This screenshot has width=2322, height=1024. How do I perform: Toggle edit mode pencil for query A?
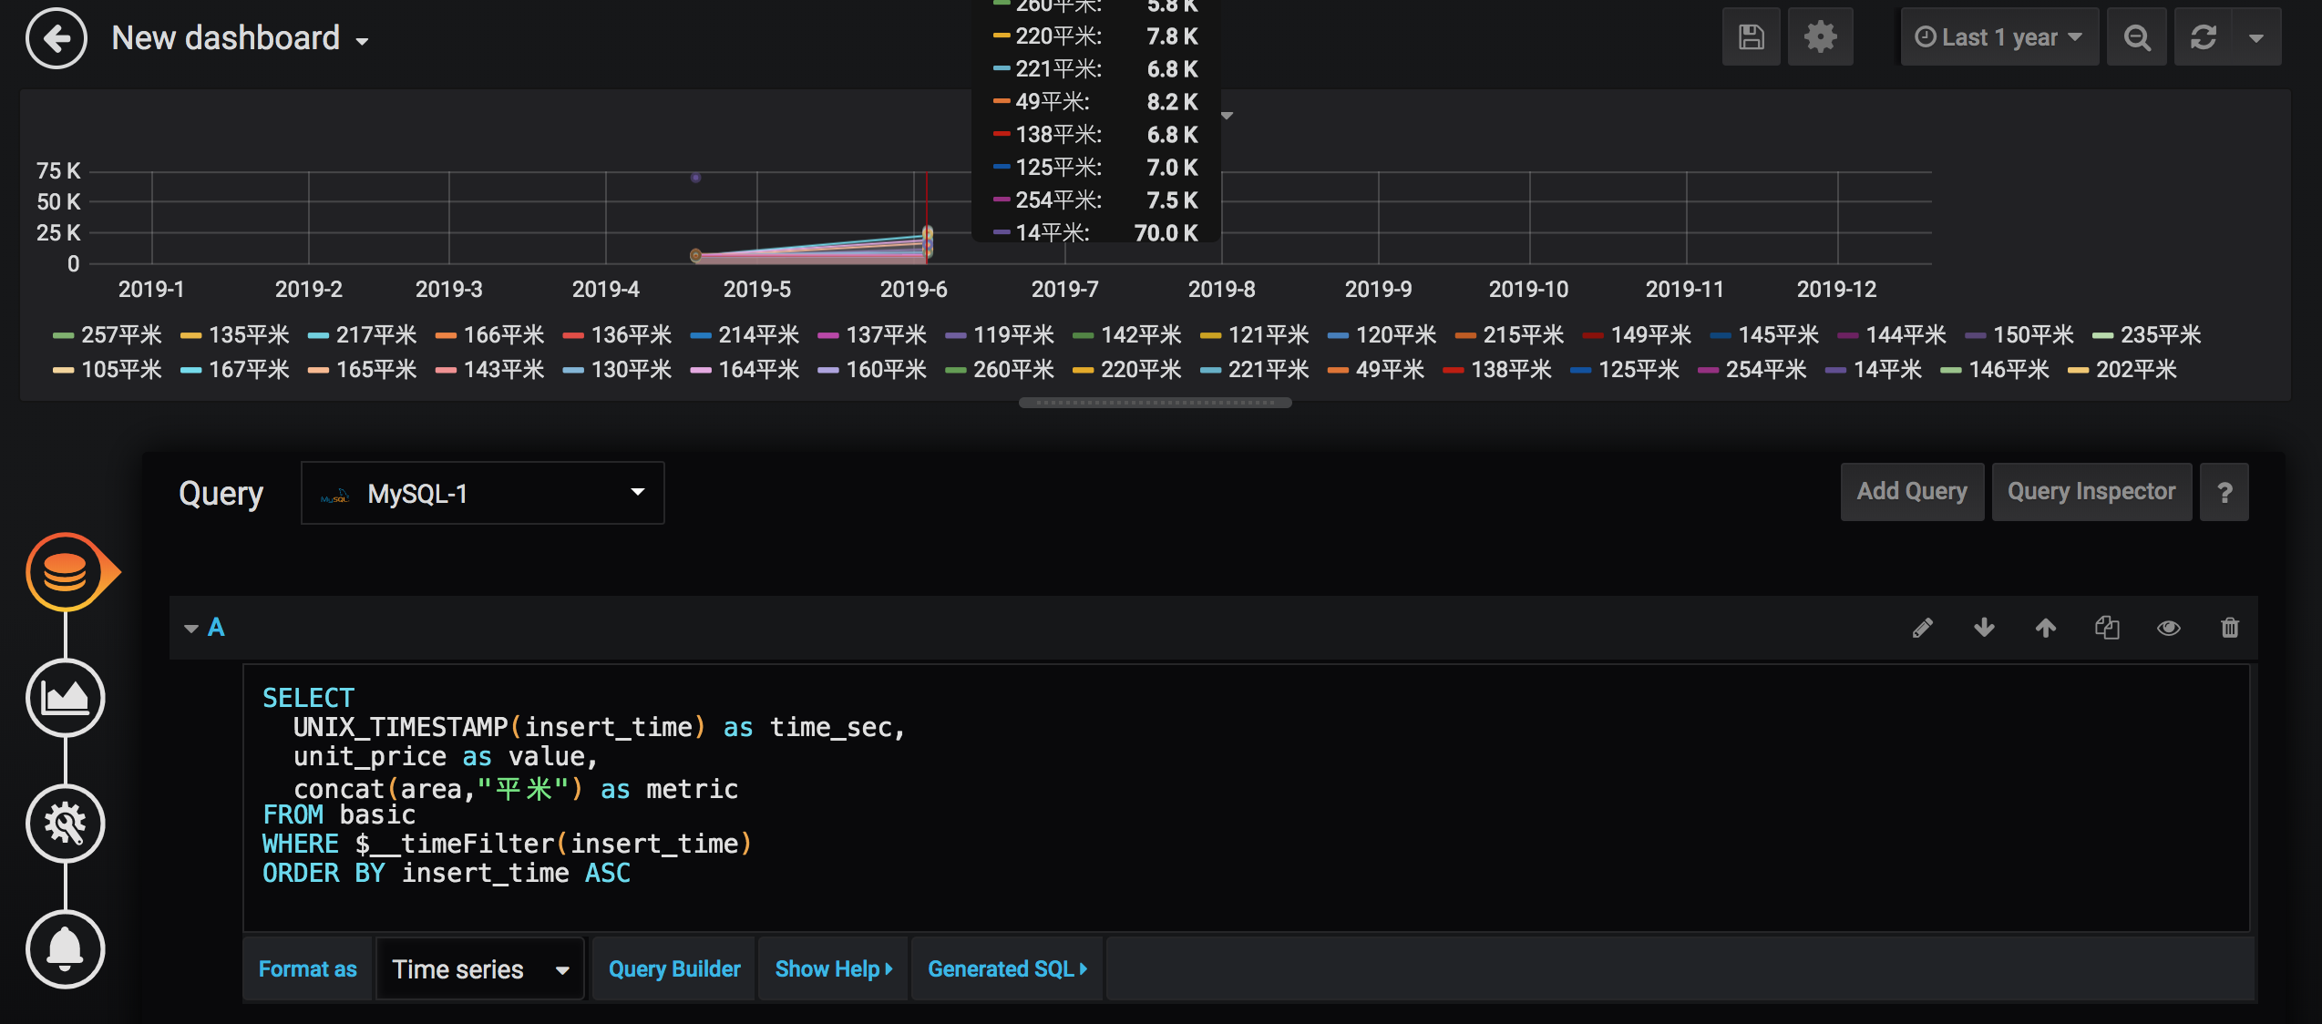coord(1922,628)
